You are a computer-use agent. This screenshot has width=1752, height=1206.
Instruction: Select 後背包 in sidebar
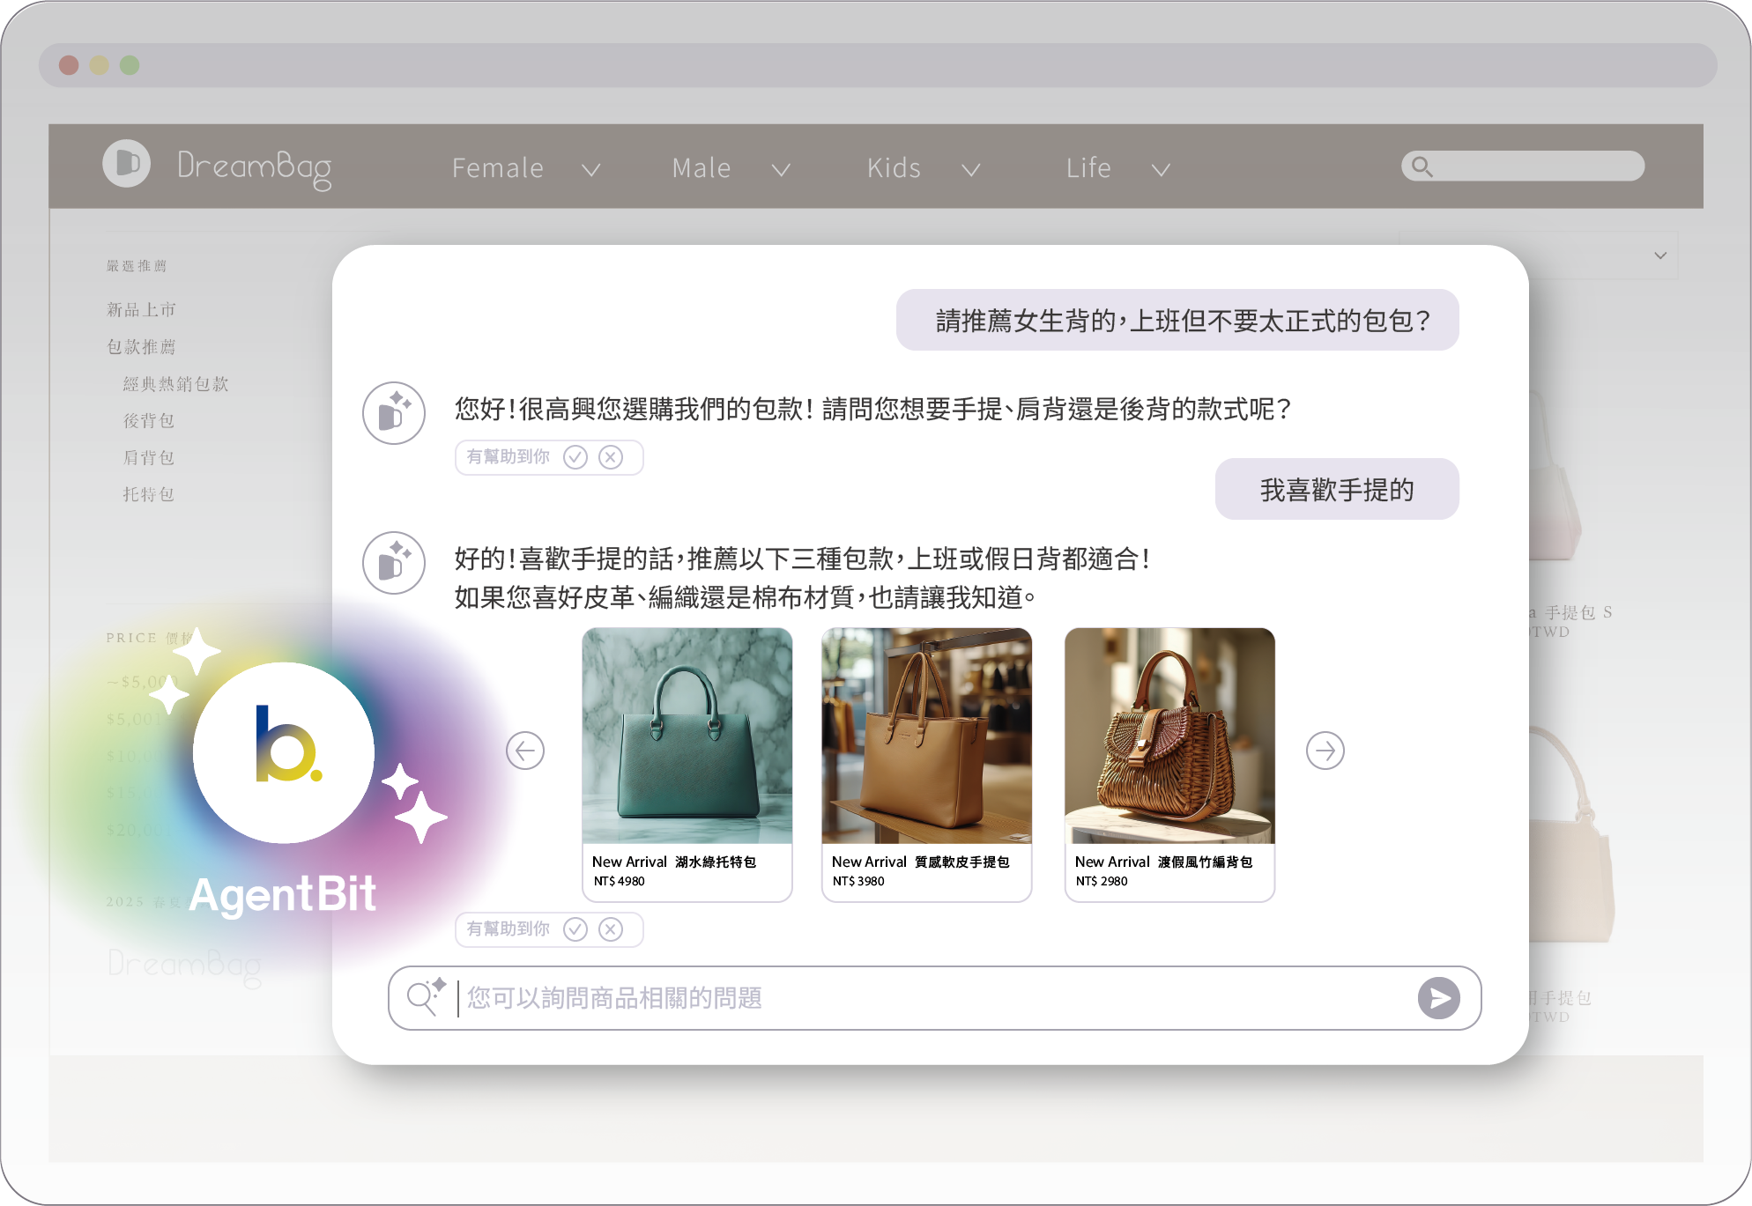tap(148, 421)
